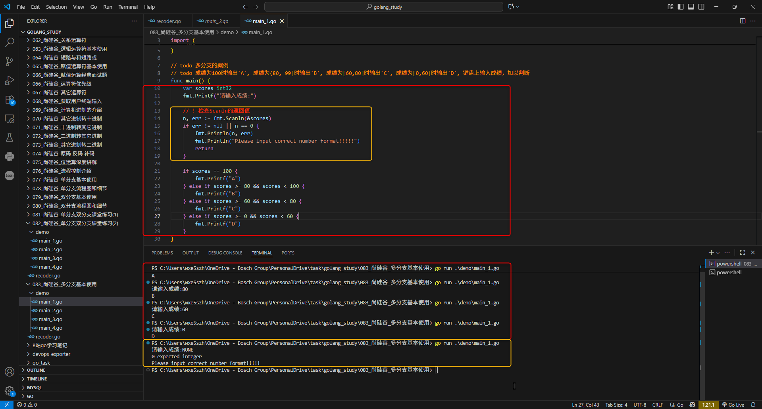Change UTF-8 file encoding
Viewport: 762px width, 409px height.
click(640, 405)
